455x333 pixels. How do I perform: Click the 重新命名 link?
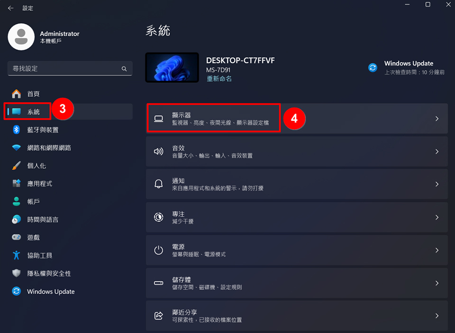pyautogui.click(x=219, y=79)
